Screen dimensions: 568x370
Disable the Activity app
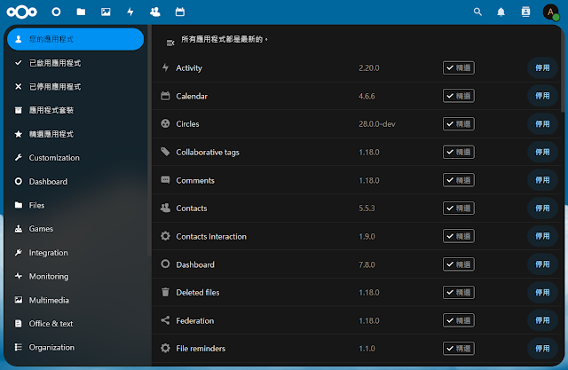(542, 67)
